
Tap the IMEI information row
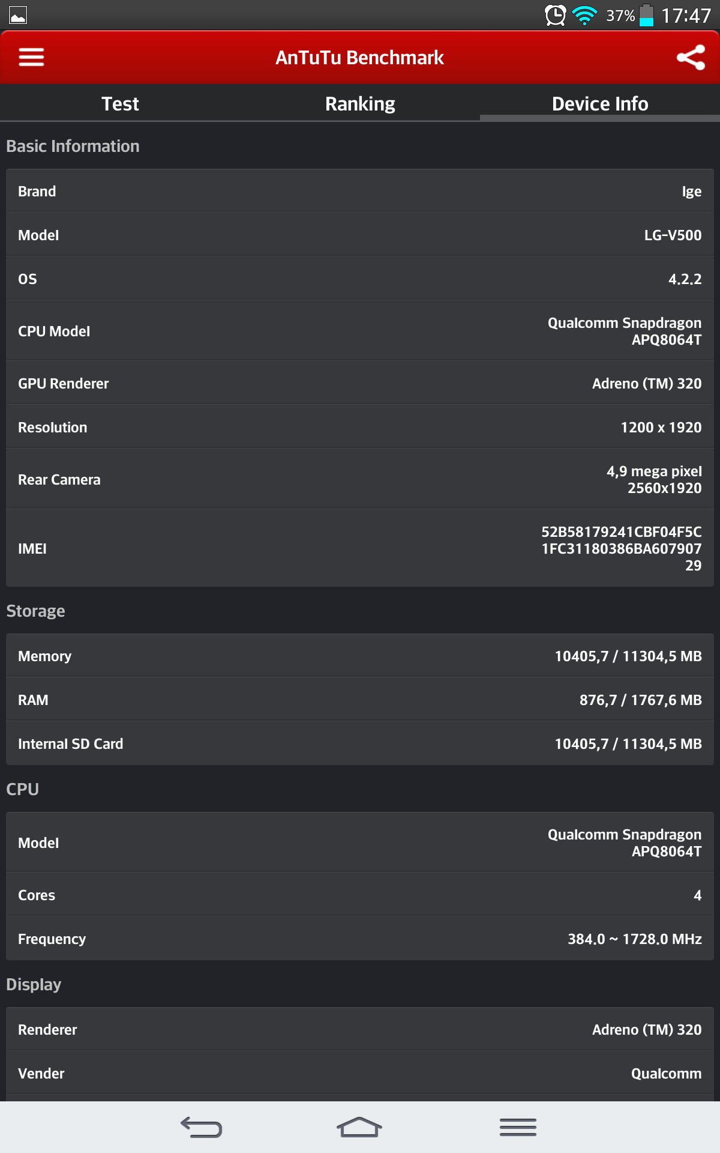click(x=360, y=548)
